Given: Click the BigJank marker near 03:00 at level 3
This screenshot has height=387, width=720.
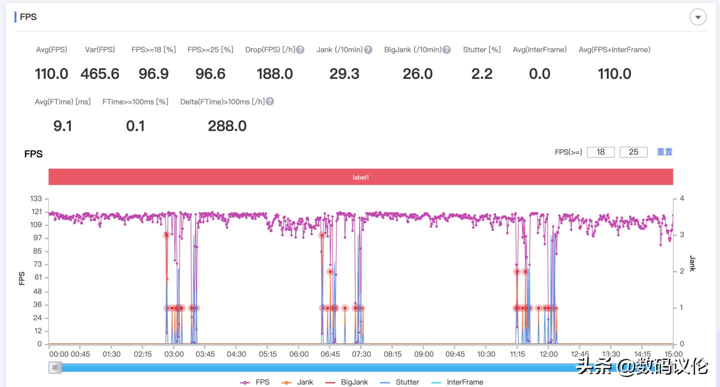Looking at the screenshot, I should coord(166,235).
